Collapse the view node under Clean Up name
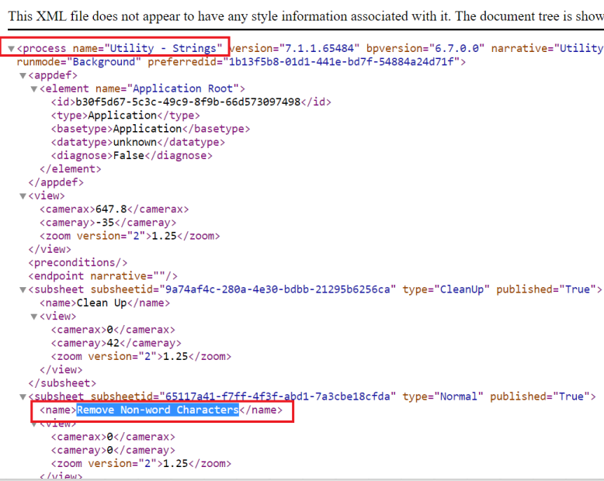The image size is (604, 481). click(x=34, y=317)
